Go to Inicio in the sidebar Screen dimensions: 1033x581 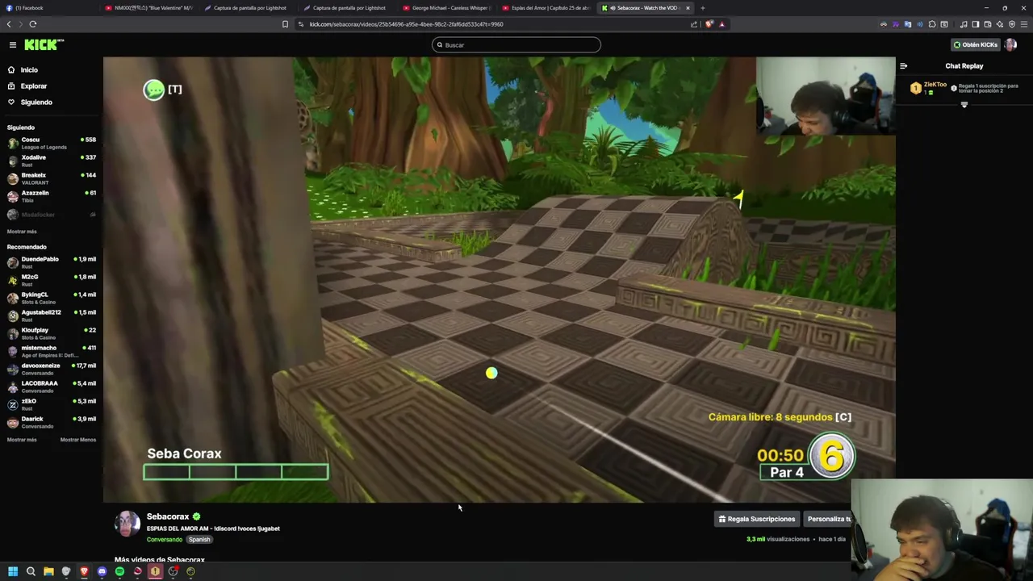(x=29, y=70)
